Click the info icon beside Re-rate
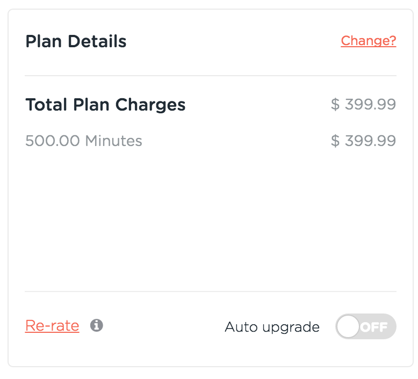Image resolution: width=418 pixels, height=379 pixels. (x=97, y=325)
